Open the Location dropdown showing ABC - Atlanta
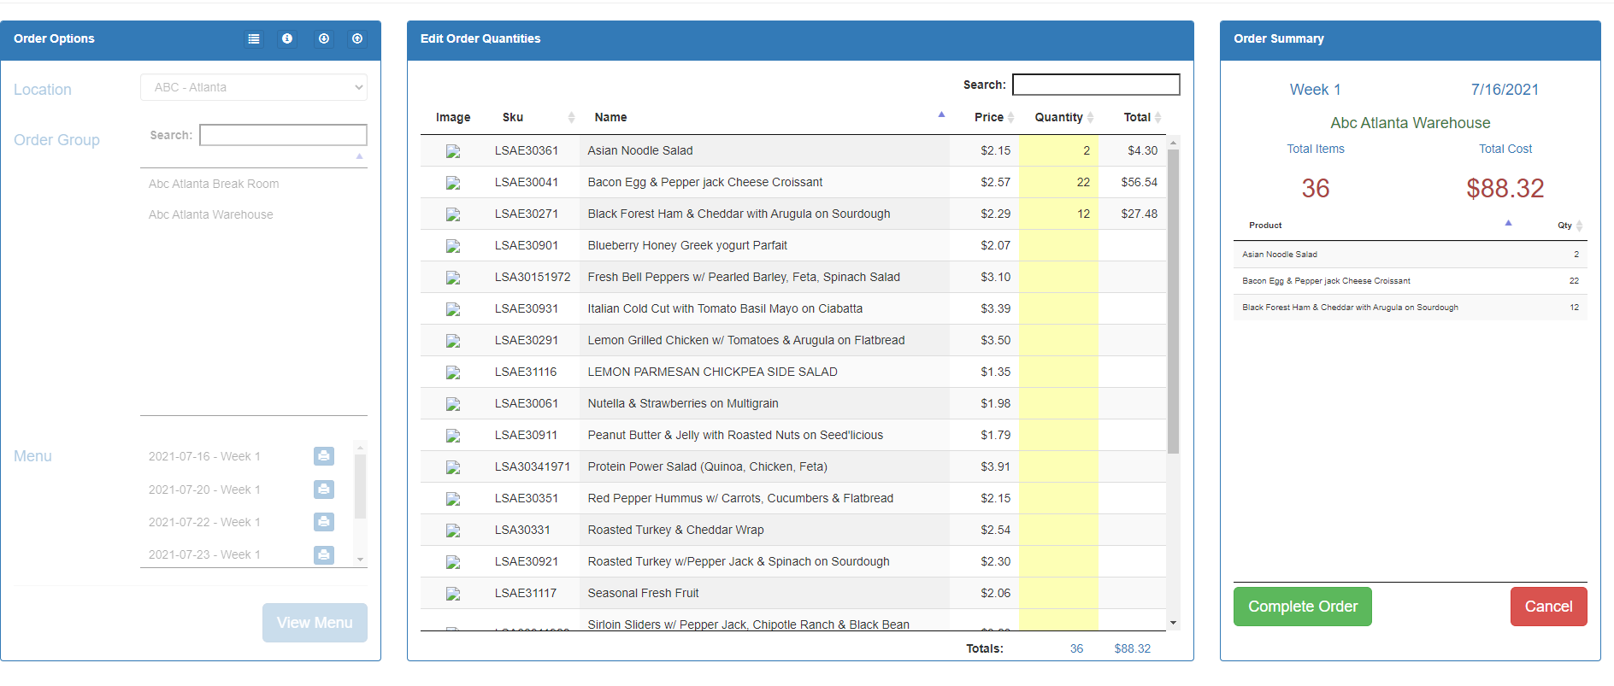 [254, 87]
